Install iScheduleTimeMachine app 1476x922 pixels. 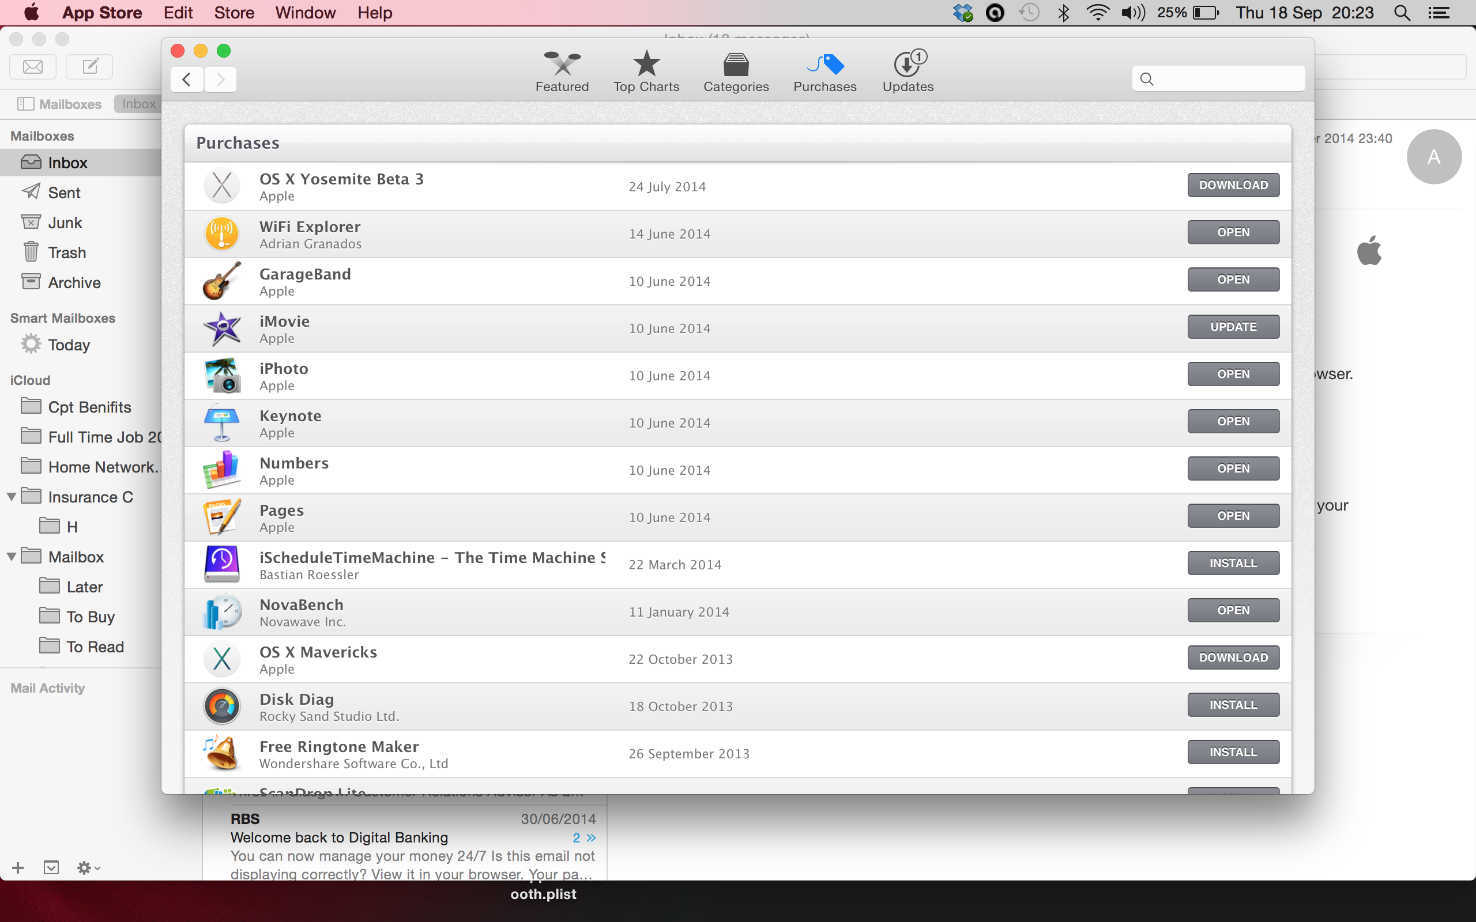(1233, 564)
